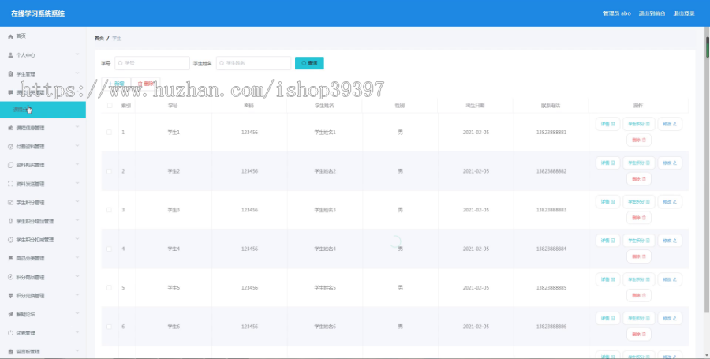Click the 学生积分管理 sidebar icon
710x359 pixels.
point(10,202)
